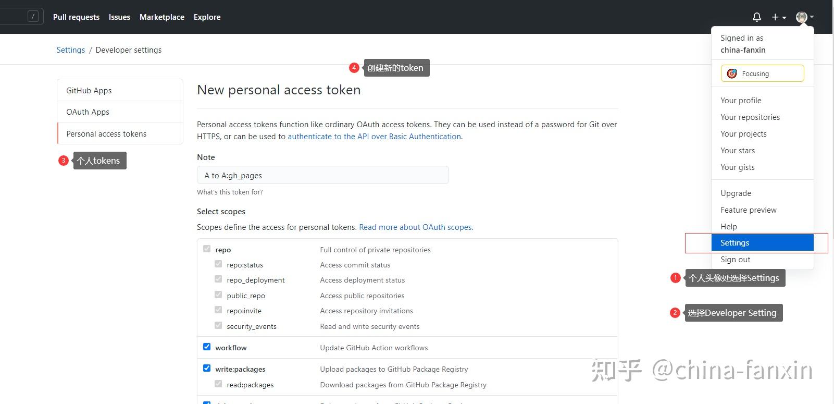Viewport: 834px width, 404px height.
Task: Open Read more about OAuth scopes link
Action: pos(416,227)
